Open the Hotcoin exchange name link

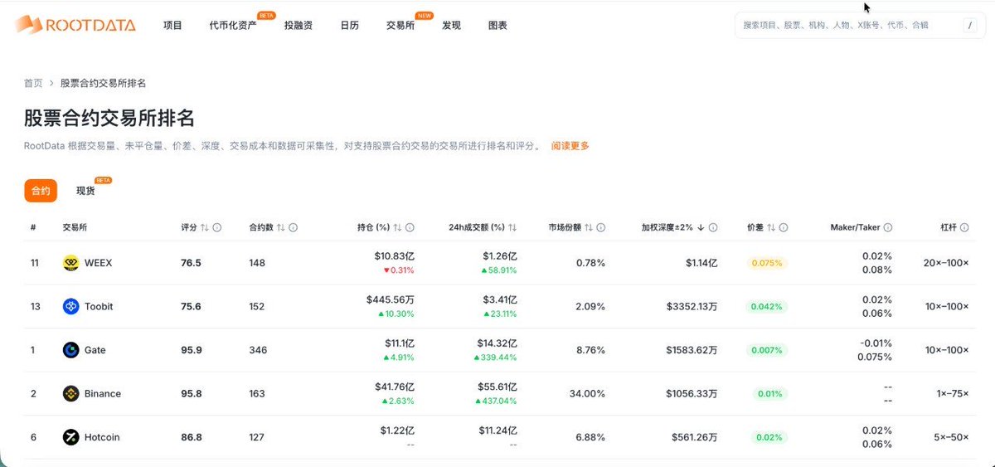[x=103, y=437]
